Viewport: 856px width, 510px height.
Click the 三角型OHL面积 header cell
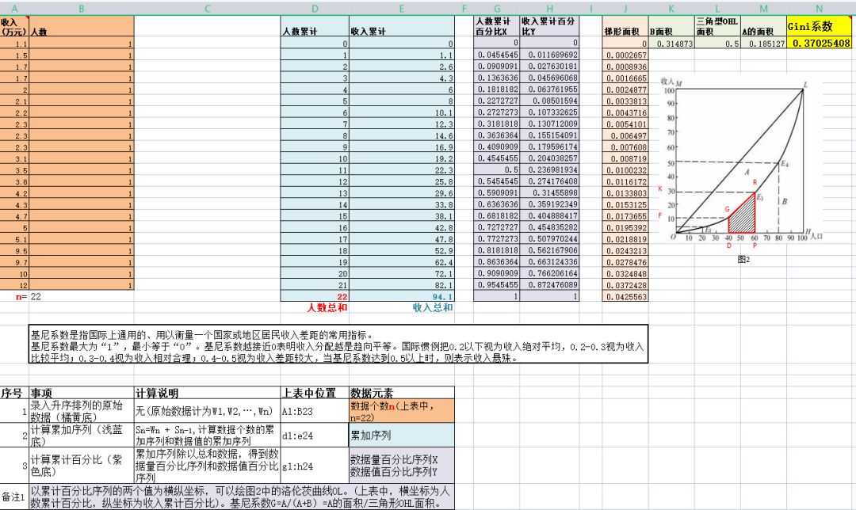point(718,26)
